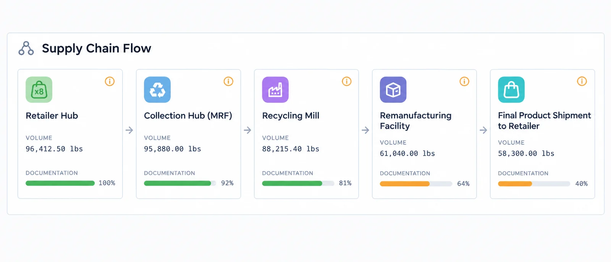Image resolution: width=611 pixels, height=262 pixels.
Task: Click the blue recycling Collection Hub icon
Action: (x=157, y=90)
